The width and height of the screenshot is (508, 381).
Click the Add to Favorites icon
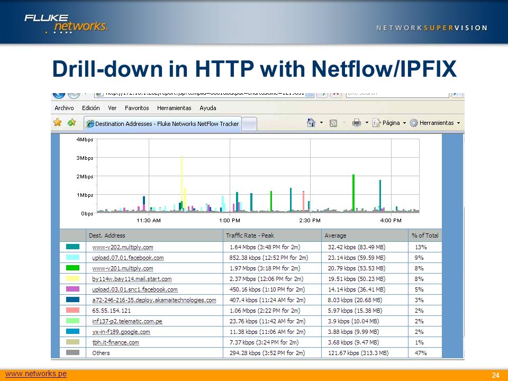pyautogui.click(x=71, y=122)
